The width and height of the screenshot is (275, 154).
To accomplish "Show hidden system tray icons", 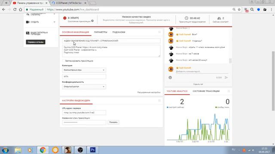I will tap(239, 150).
